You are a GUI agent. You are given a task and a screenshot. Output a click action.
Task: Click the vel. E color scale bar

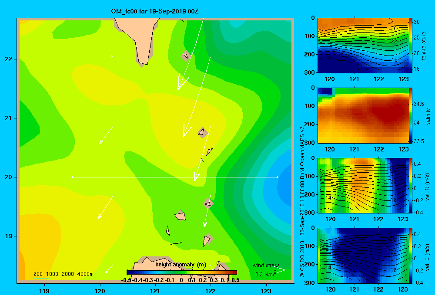point(411,256)
